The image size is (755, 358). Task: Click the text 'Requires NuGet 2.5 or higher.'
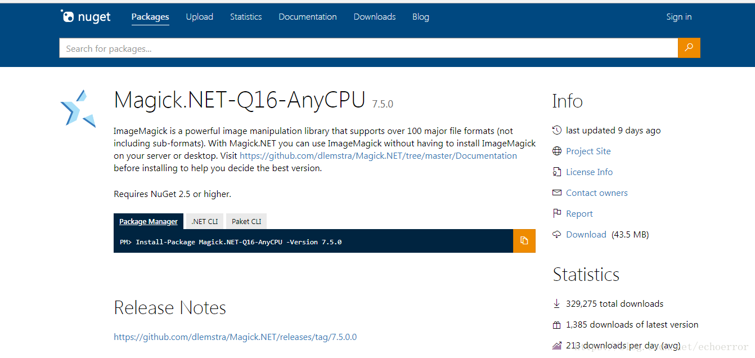[172, 194]
